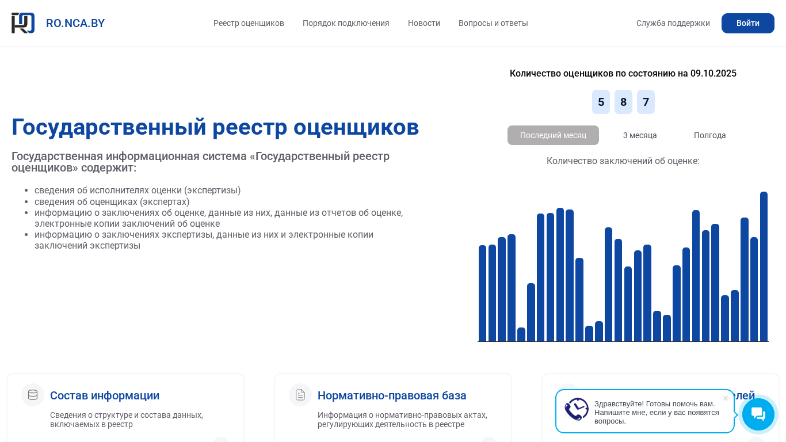Switch chart period to Полгода
786x442 pixels.
pos(709,135)
